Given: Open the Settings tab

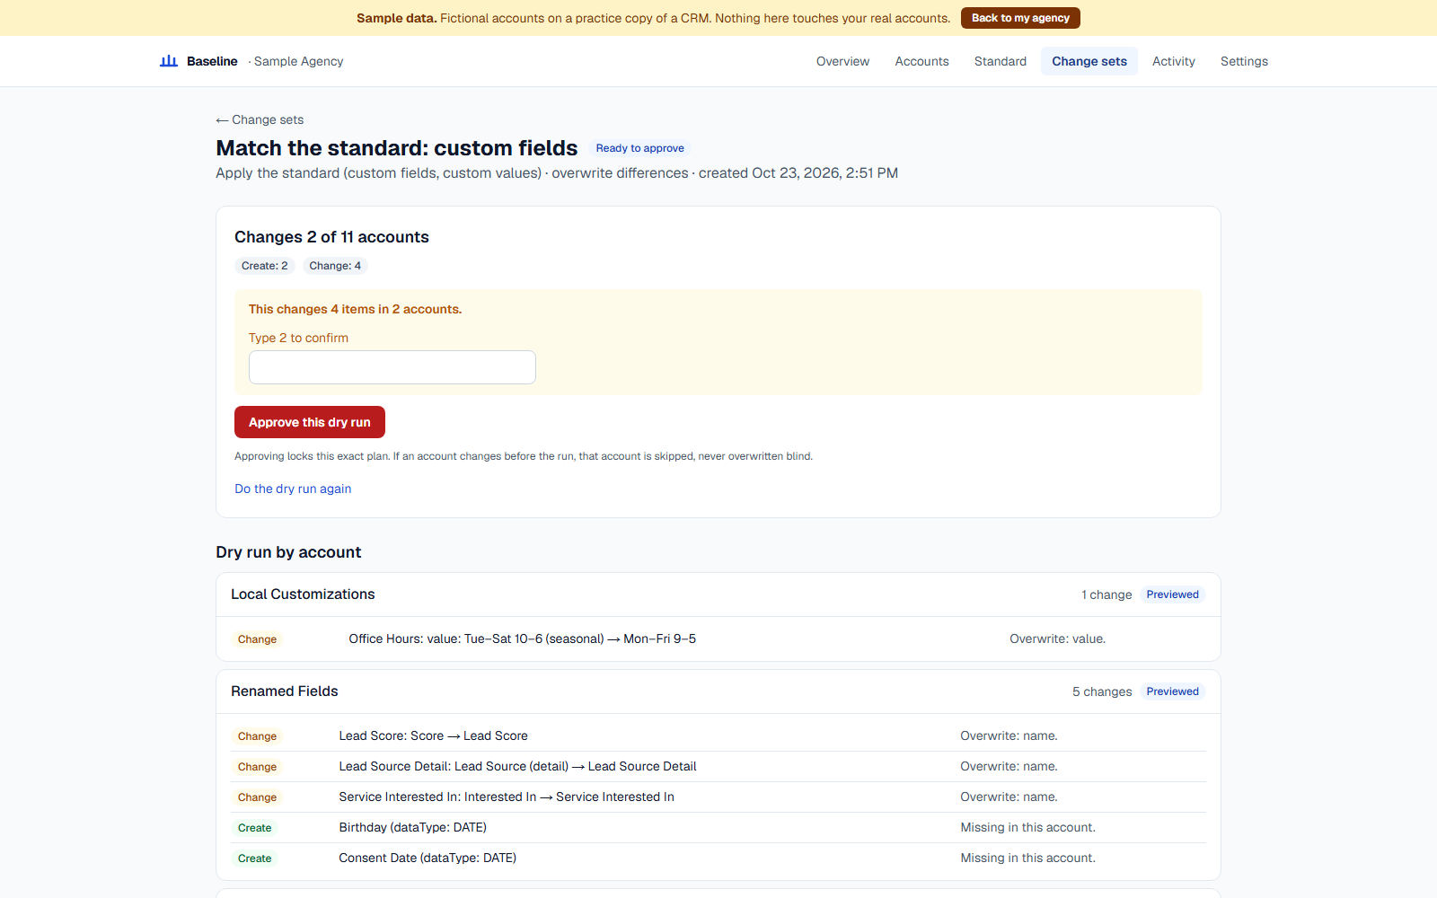Looking at the screenshot, I should click(1244, 61).
